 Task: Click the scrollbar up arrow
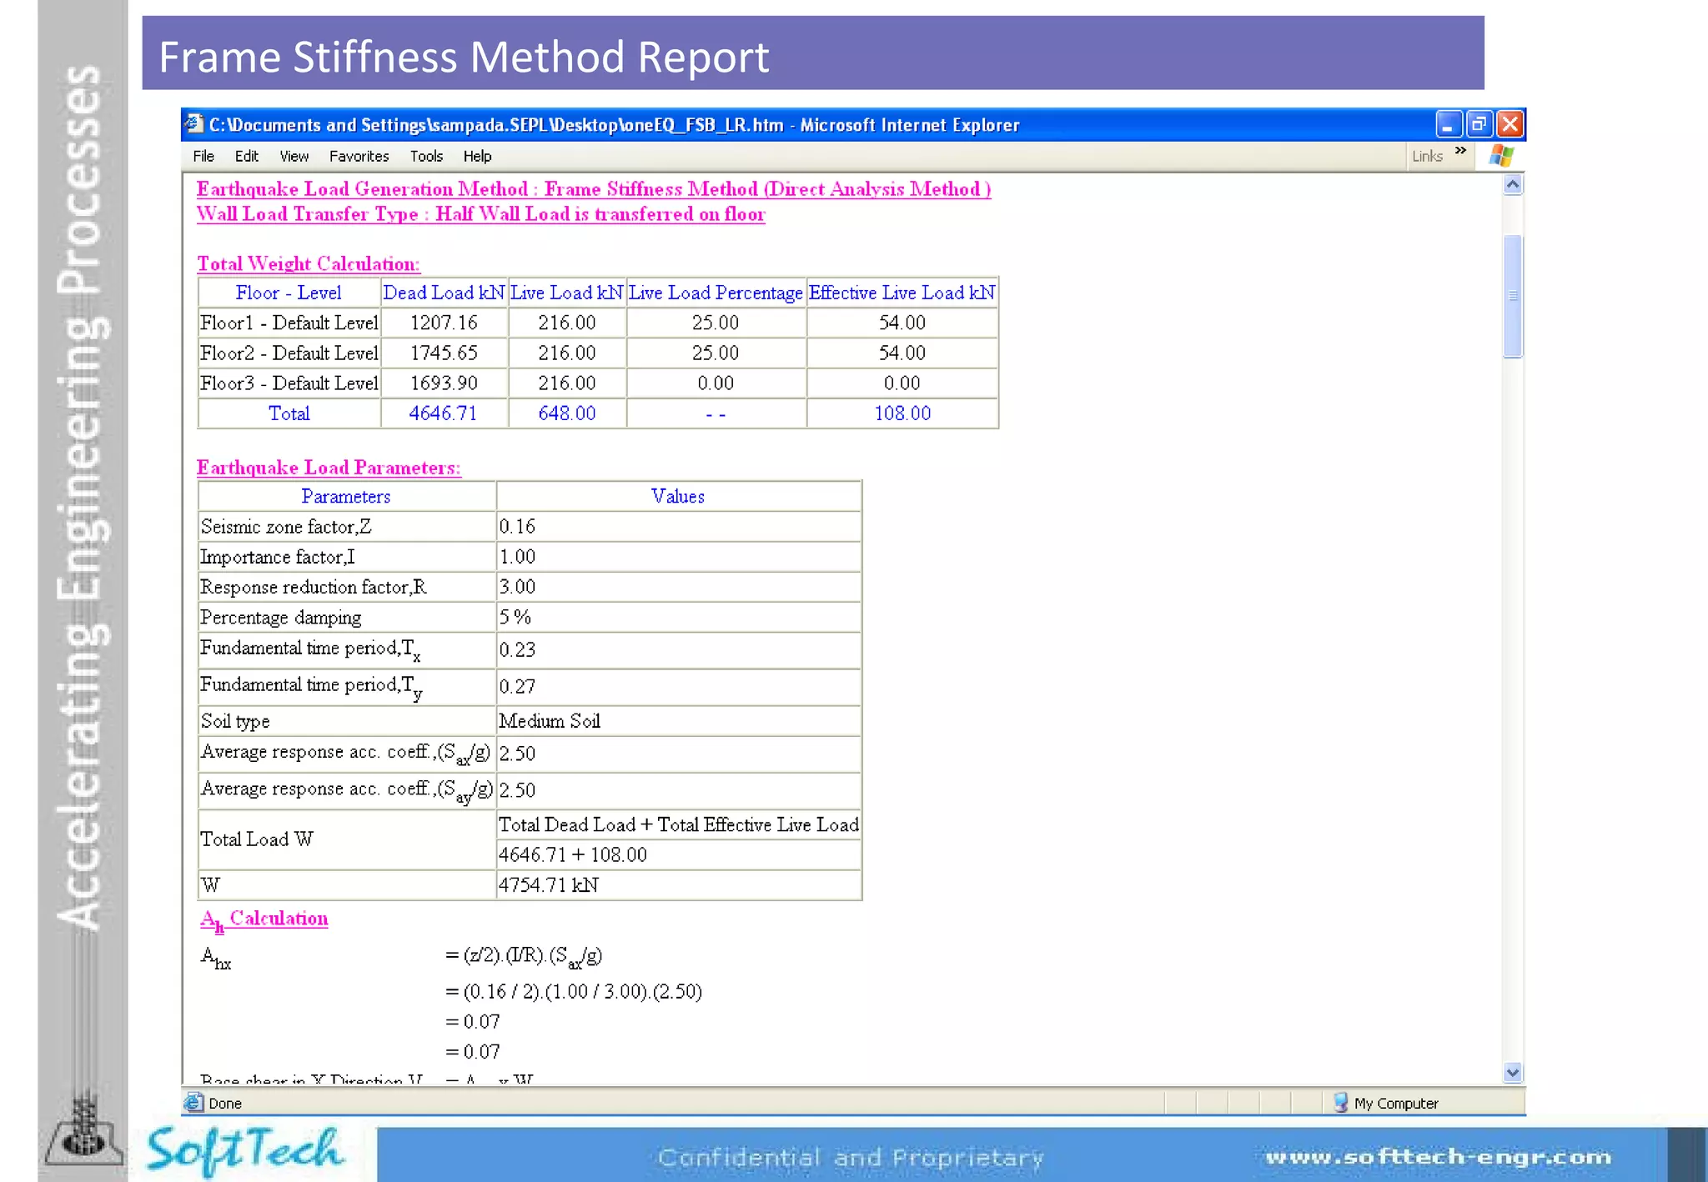[x=1513, y=184]
